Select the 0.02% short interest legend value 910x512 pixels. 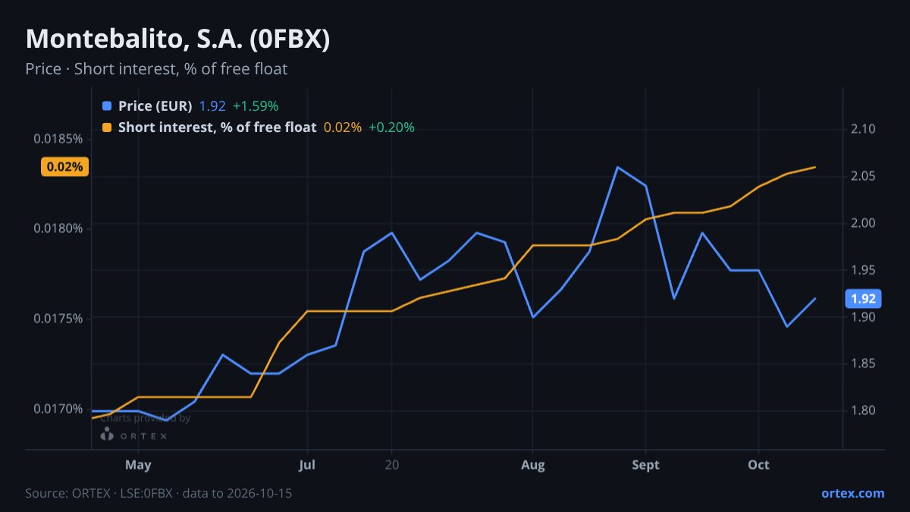(x=343, y=127)
